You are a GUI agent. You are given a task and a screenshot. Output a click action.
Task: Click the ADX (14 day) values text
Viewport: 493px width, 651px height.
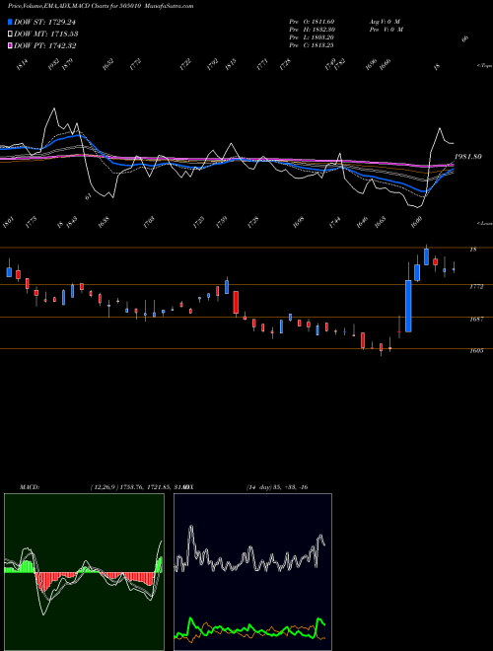277,487
